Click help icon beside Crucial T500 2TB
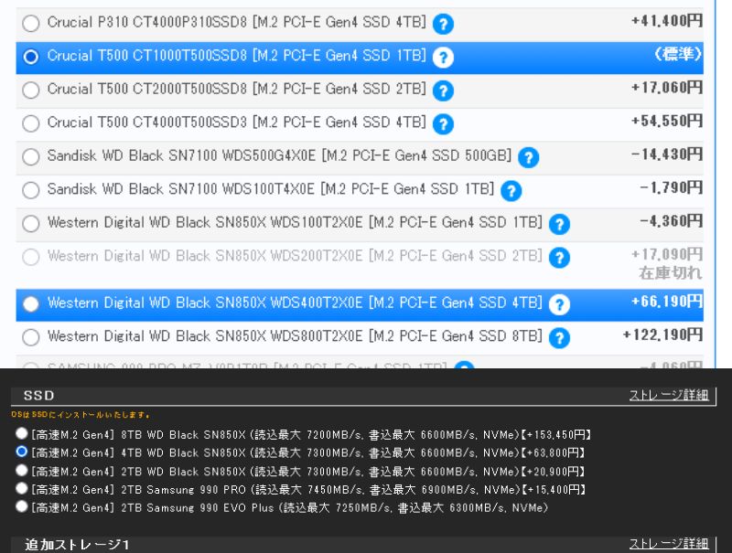This screenshot has width=732, height=553. click(443, 90)
